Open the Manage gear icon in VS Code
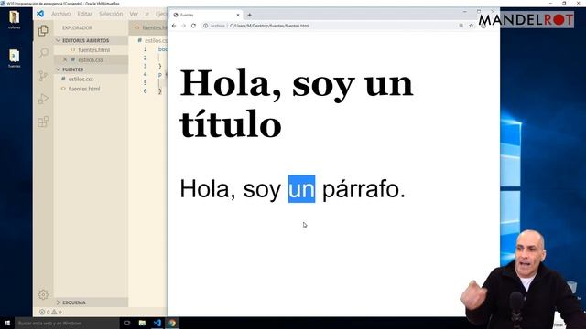This screenshot has width=586, height=329. (x=43, y=294)
